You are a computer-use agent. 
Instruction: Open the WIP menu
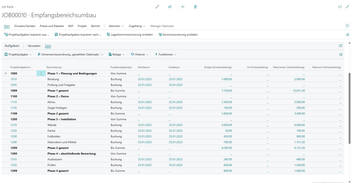click(x=71, y=26)
